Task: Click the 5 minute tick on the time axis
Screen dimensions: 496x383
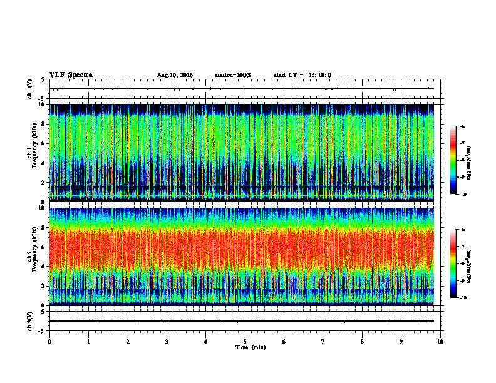Action: pos(245,342)
